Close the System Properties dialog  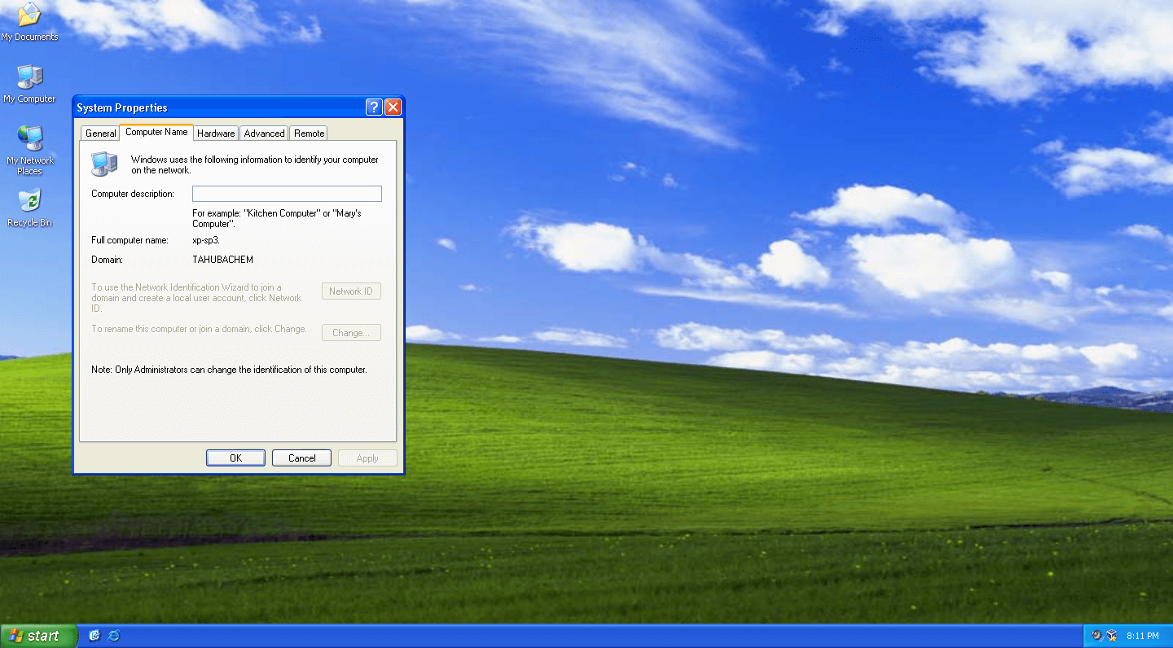tap(393, 107)
